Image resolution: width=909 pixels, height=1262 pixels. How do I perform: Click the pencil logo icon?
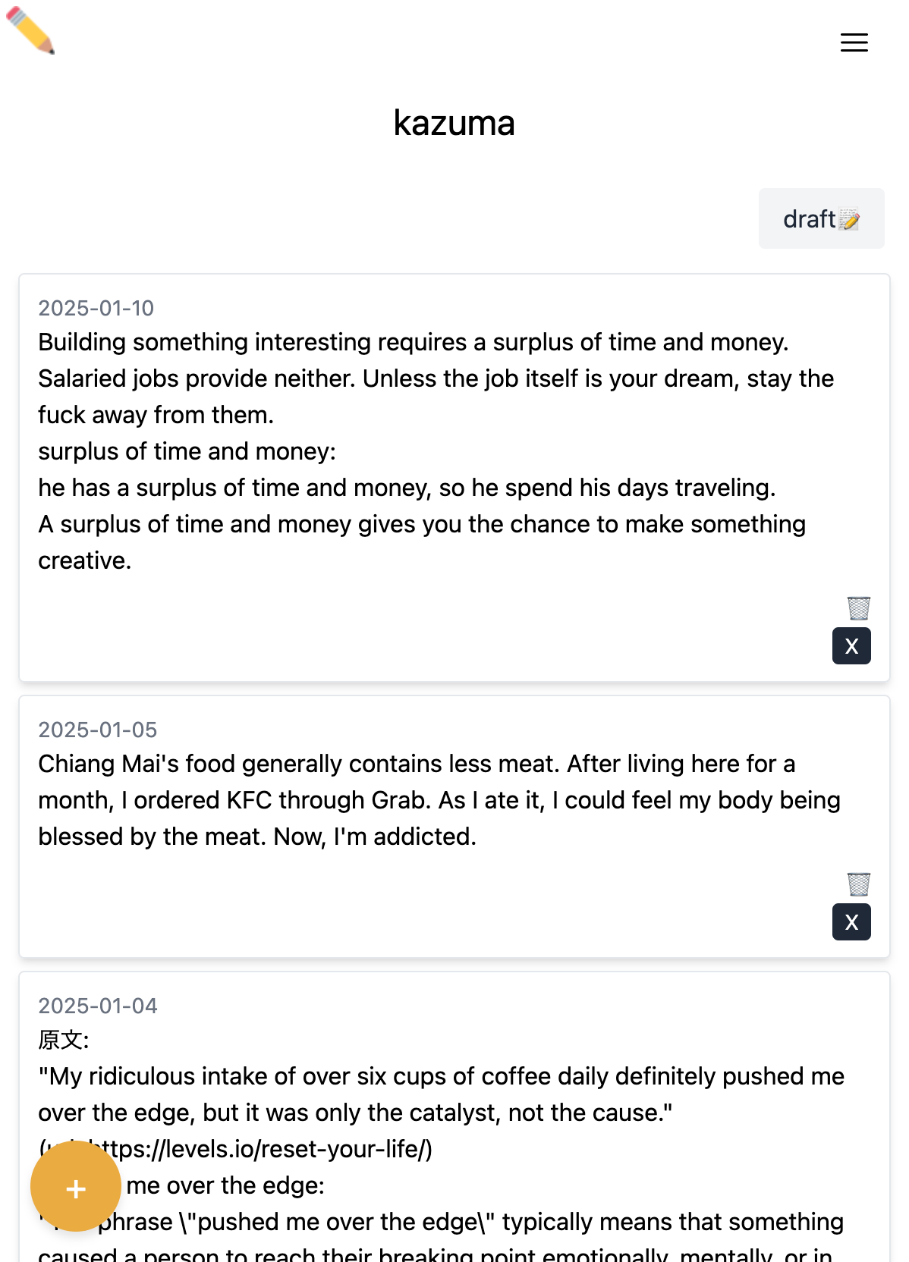point(30,30)
